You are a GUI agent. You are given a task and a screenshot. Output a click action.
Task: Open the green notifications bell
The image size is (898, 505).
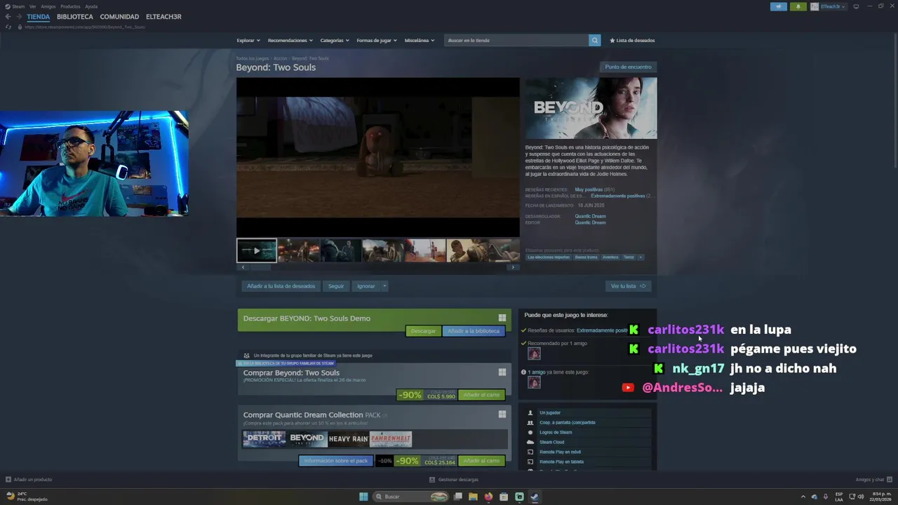click(x=798, y=6)
